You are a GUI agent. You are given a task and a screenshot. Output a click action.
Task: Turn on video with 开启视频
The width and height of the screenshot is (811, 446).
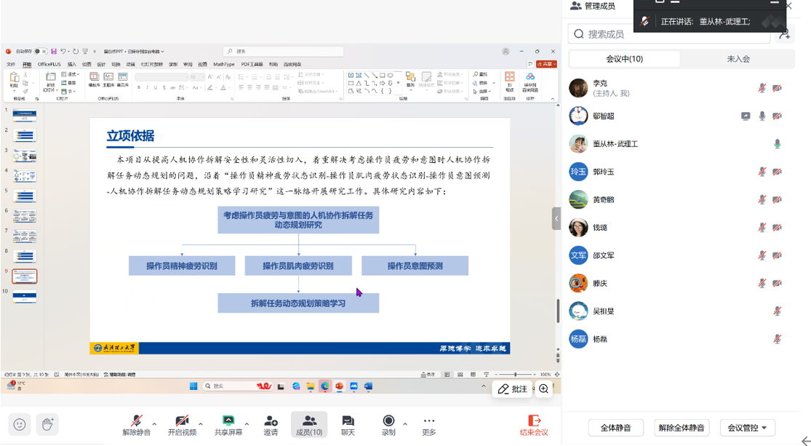[182, 421]
